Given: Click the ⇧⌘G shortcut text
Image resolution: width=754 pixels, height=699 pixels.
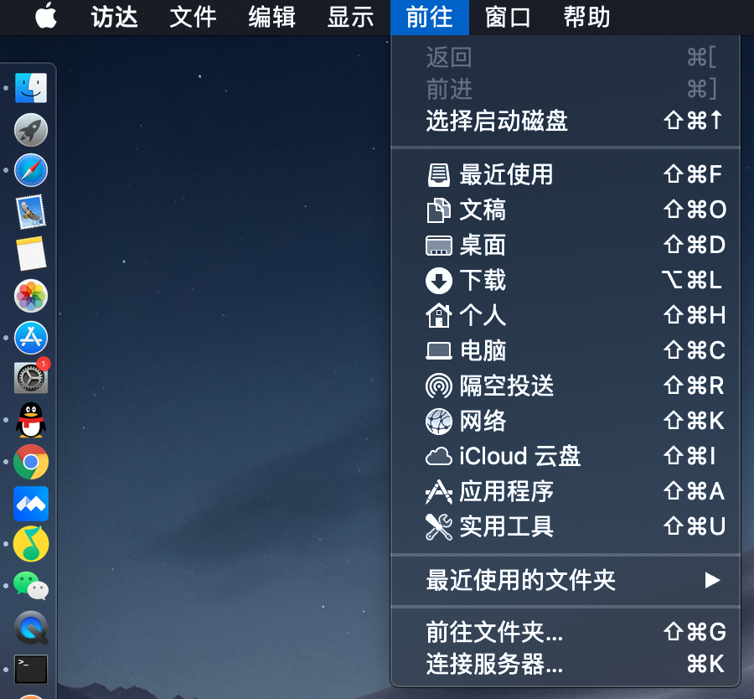Looking at the screenshot, I should pyautogui.click(x=695, y=632).
